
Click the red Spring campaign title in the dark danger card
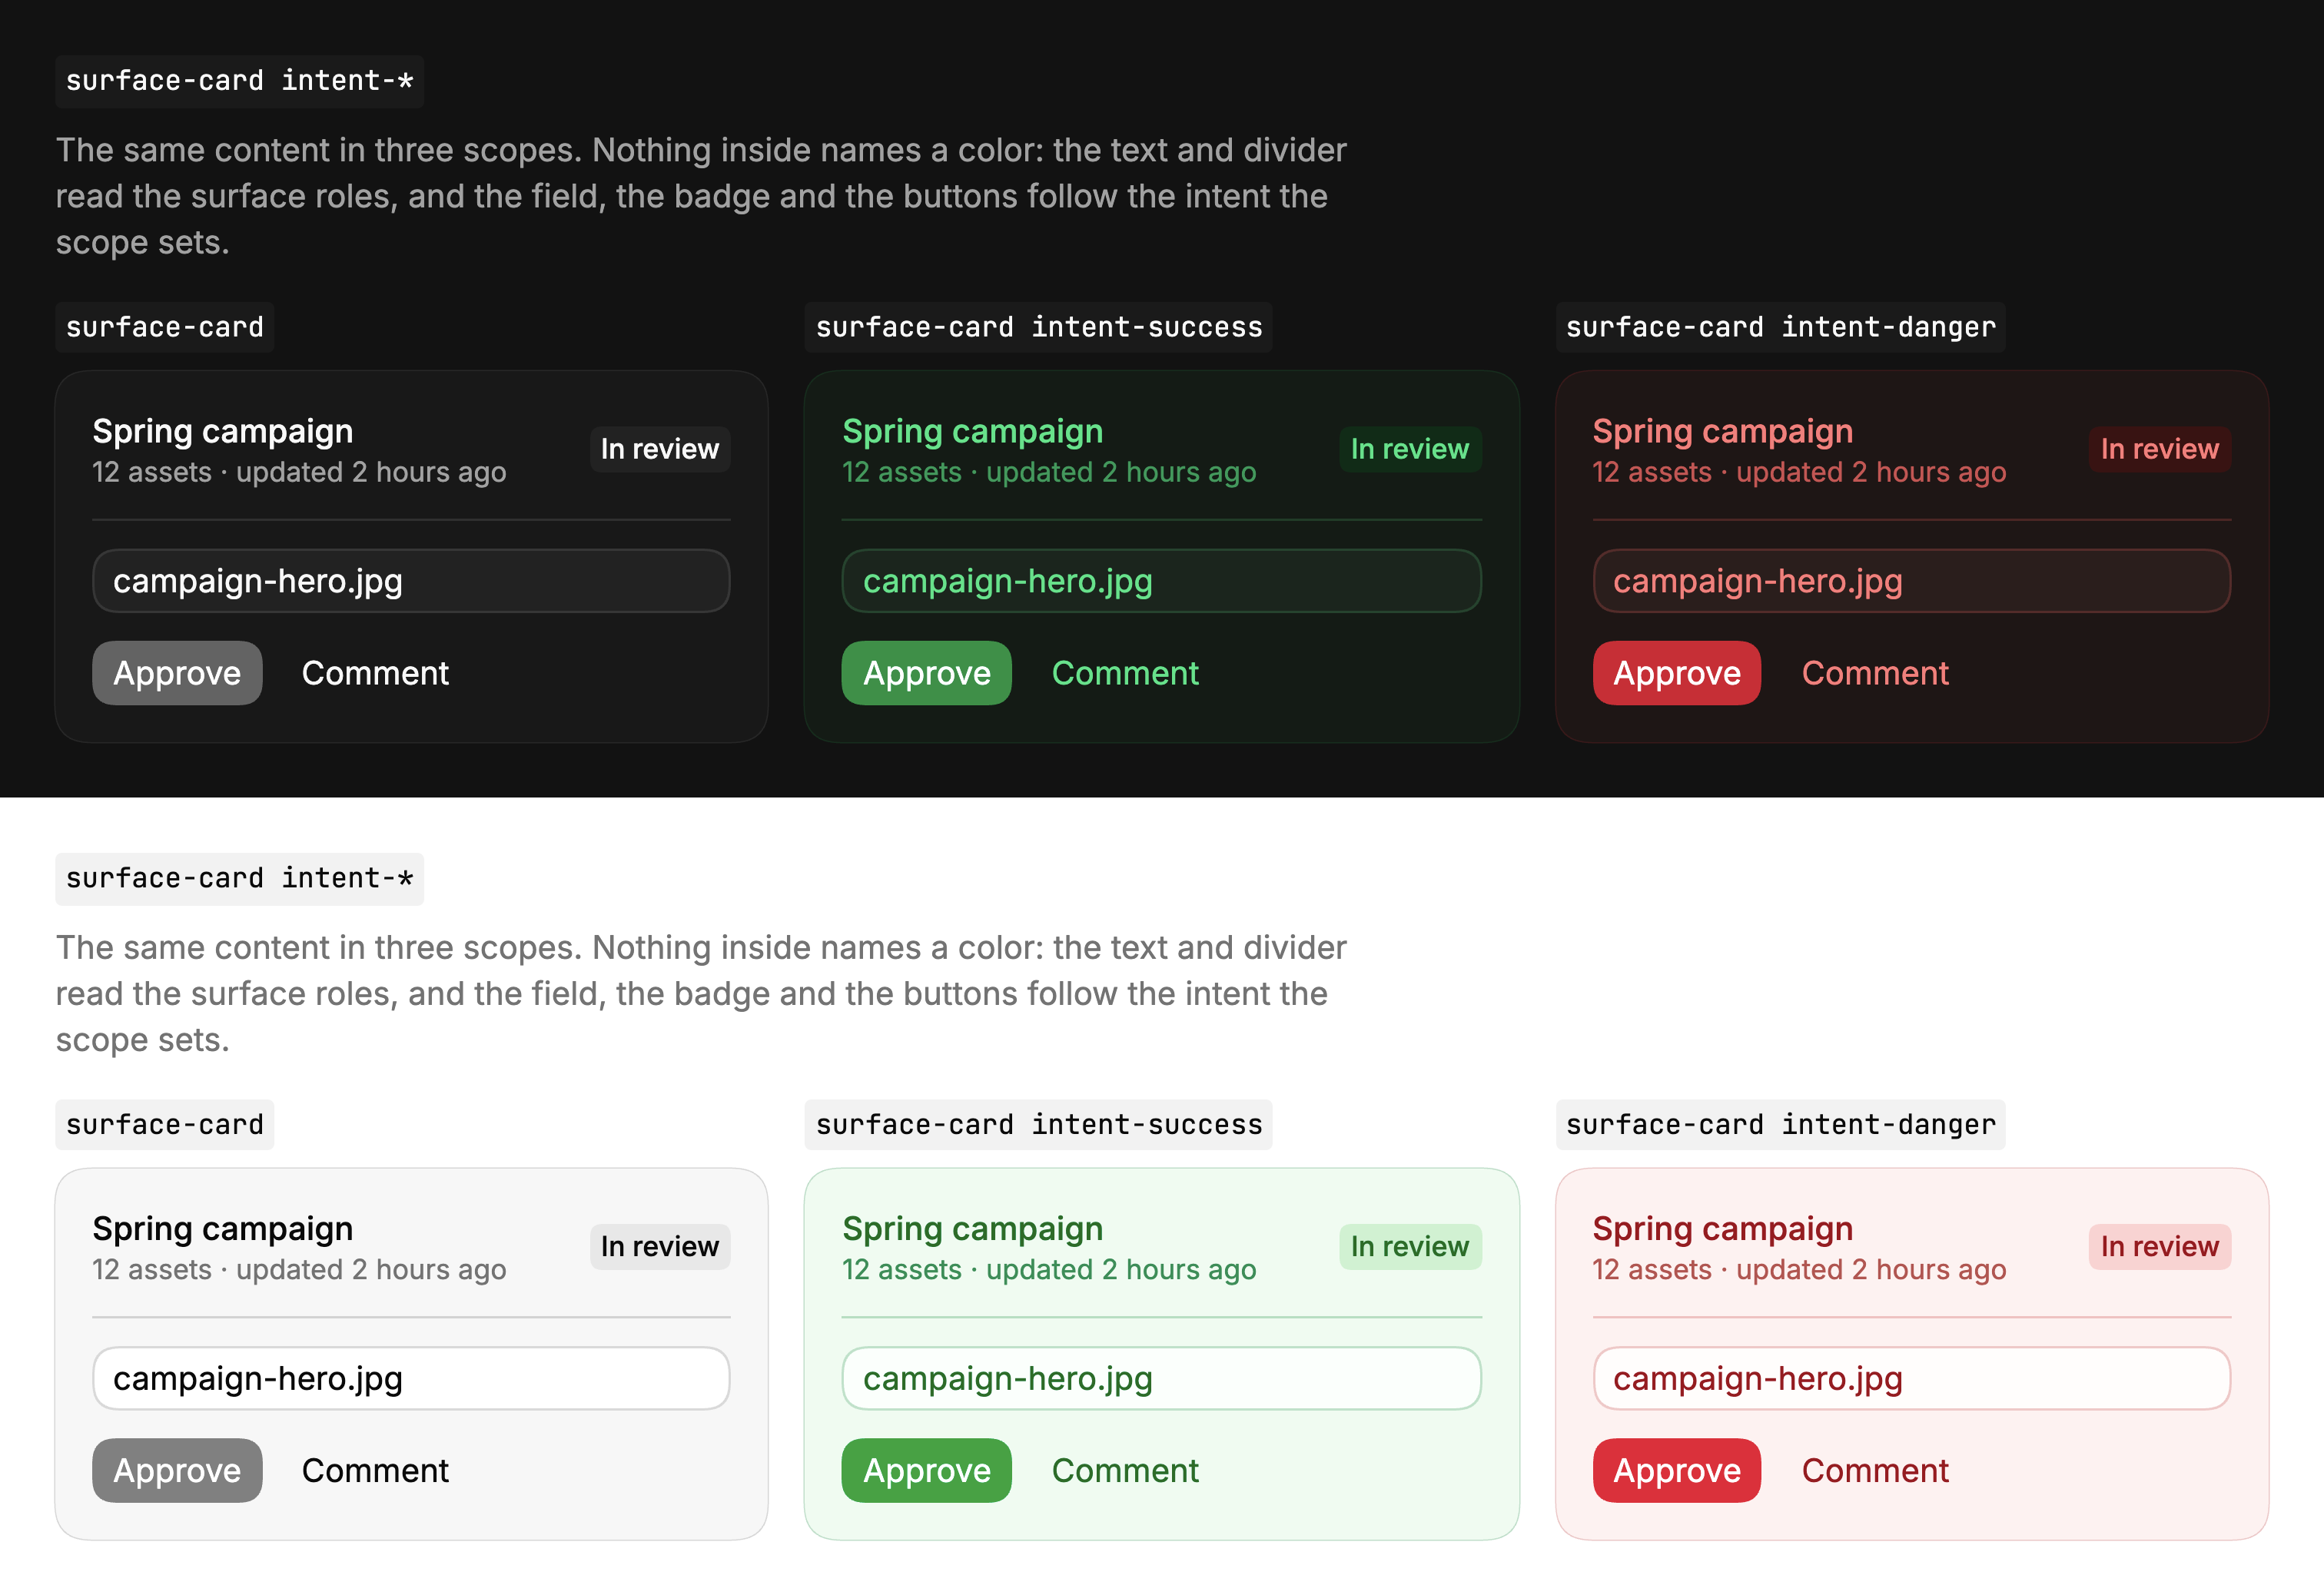pyautogui.click(x=1723, y=431)
